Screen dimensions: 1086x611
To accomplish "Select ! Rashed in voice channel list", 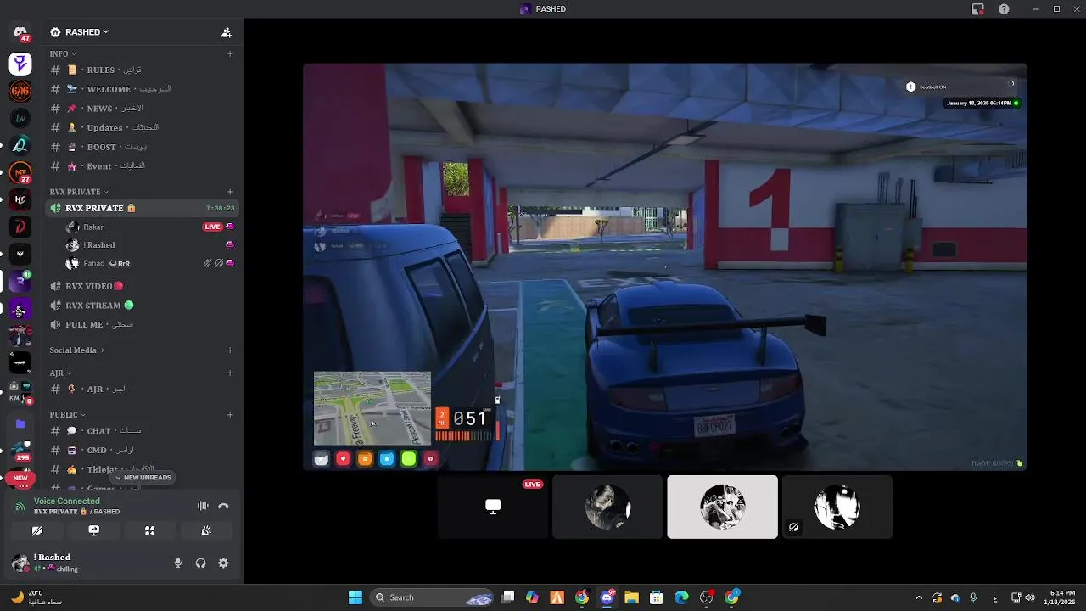I will (x=149, y=245).
